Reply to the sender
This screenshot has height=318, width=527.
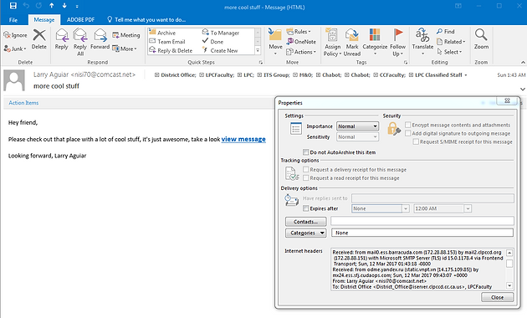click(62, 39)
